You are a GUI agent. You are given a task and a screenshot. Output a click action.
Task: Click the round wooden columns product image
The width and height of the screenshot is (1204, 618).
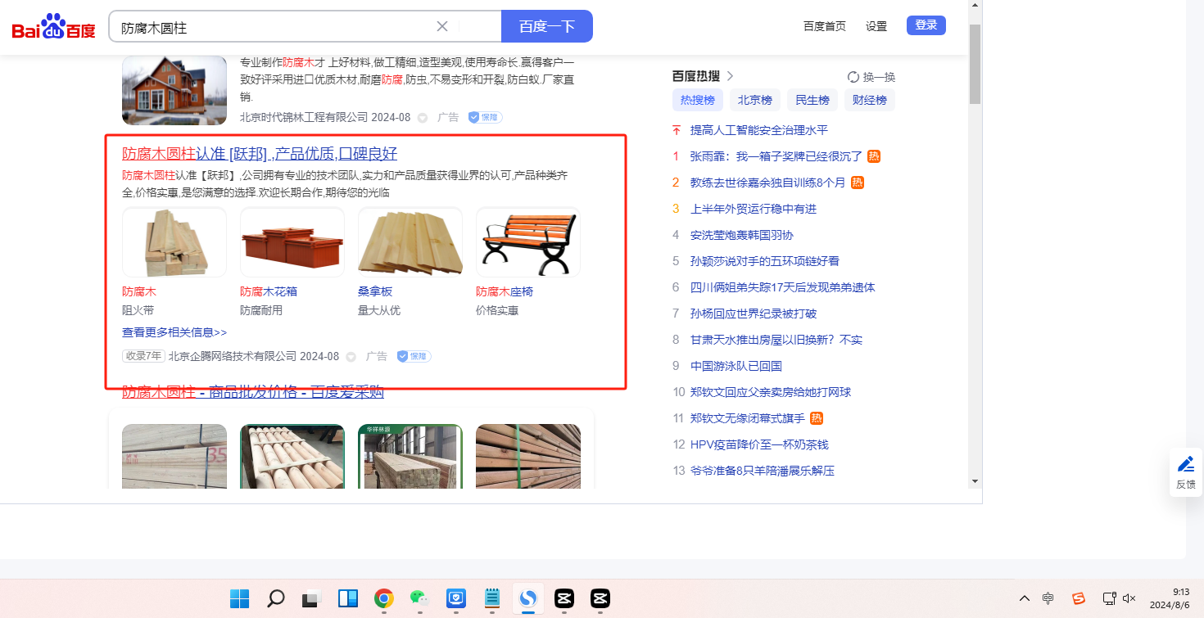click(292, 456)
